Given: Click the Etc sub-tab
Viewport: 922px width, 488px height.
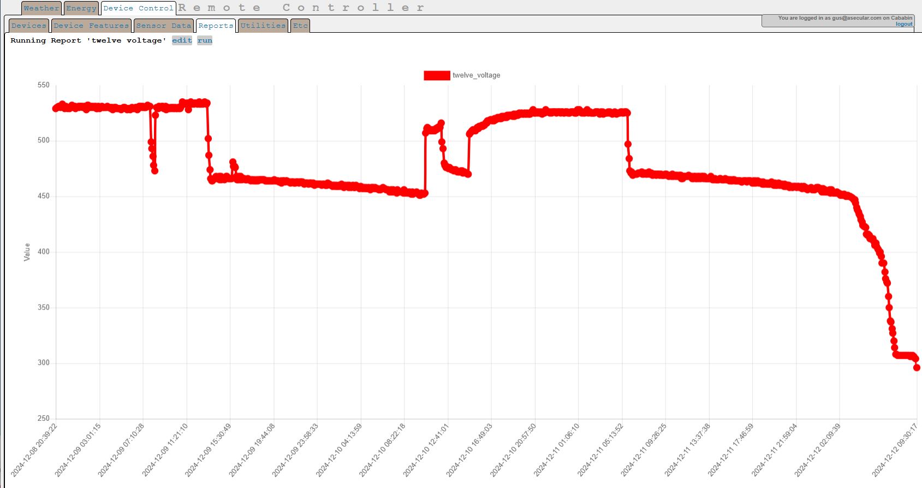Looking at the screenshot, I should 300,26.
